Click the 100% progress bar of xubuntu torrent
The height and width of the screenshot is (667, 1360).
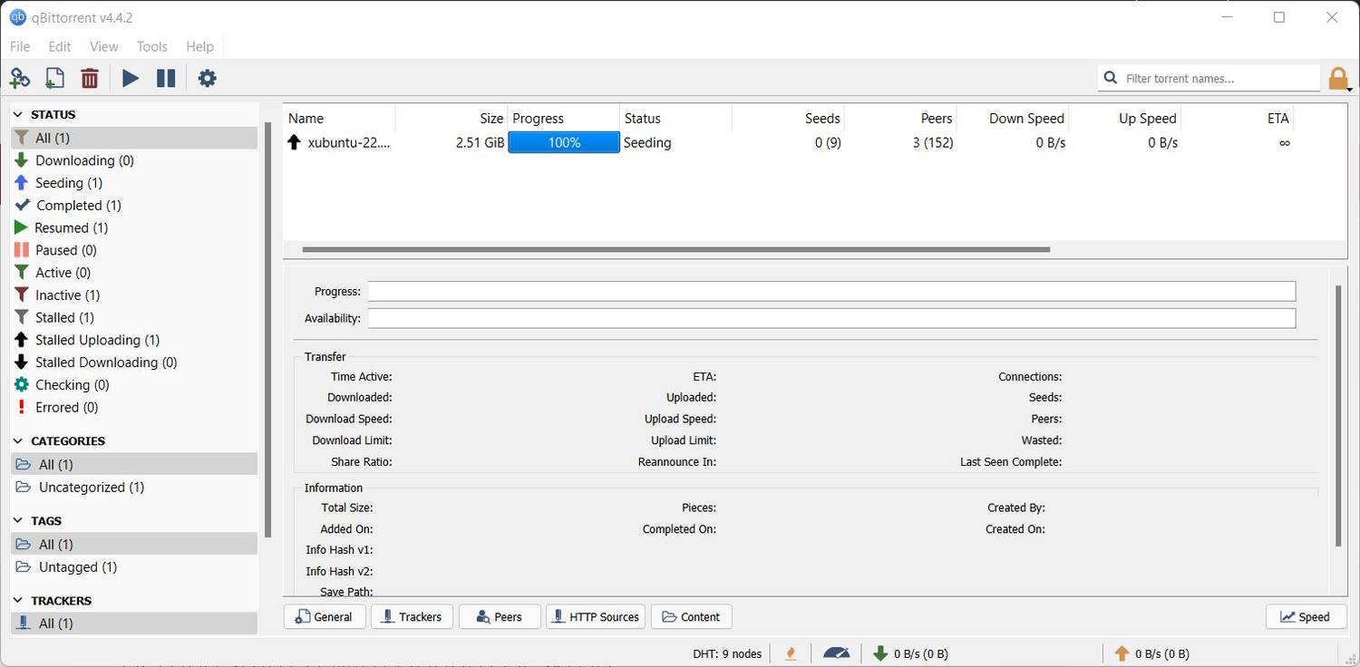coord(564,143)
